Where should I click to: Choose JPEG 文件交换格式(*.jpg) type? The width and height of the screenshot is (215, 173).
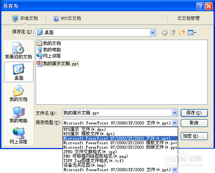tap(120, 152)
